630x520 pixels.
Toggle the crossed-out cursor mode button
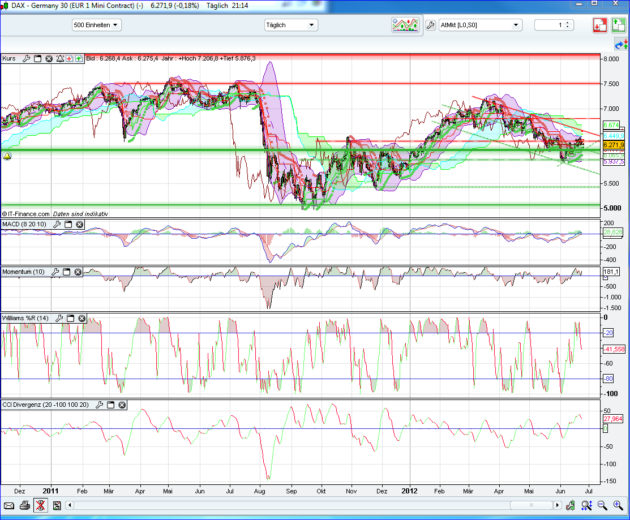40,505
